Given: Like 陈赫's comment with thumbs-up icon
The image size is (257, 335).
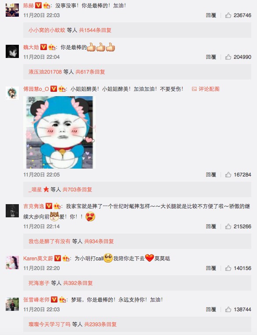Looking at the screenshot, I should pos(228,15).
